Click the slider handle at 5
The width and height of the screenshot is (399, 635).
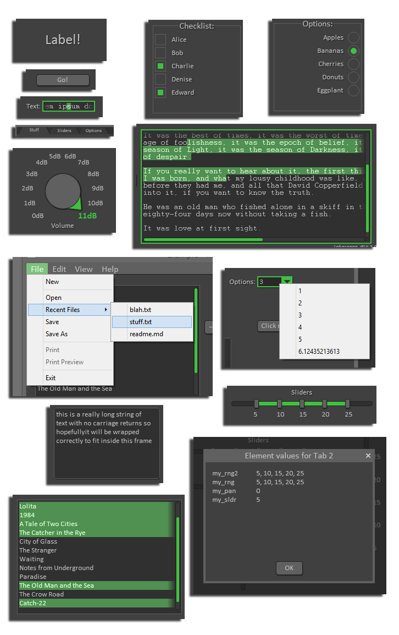tap(256, 403)
